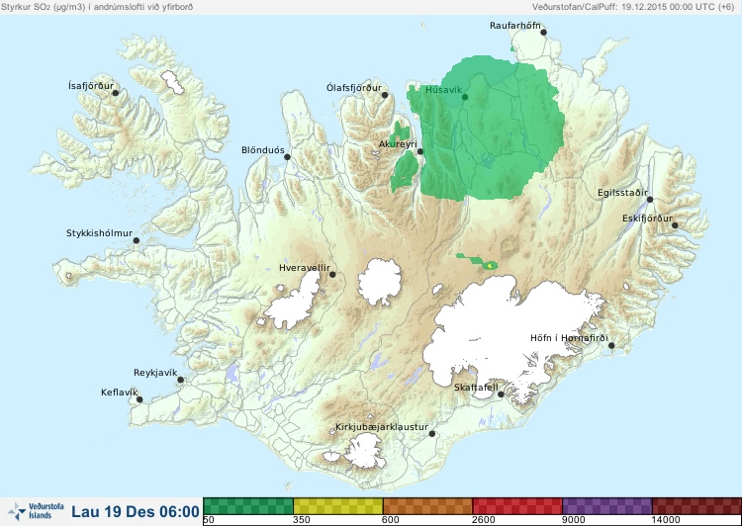Click the Höfn í Hornafirði label
This screenshot has height=526, width=742.
pos(569,338)
